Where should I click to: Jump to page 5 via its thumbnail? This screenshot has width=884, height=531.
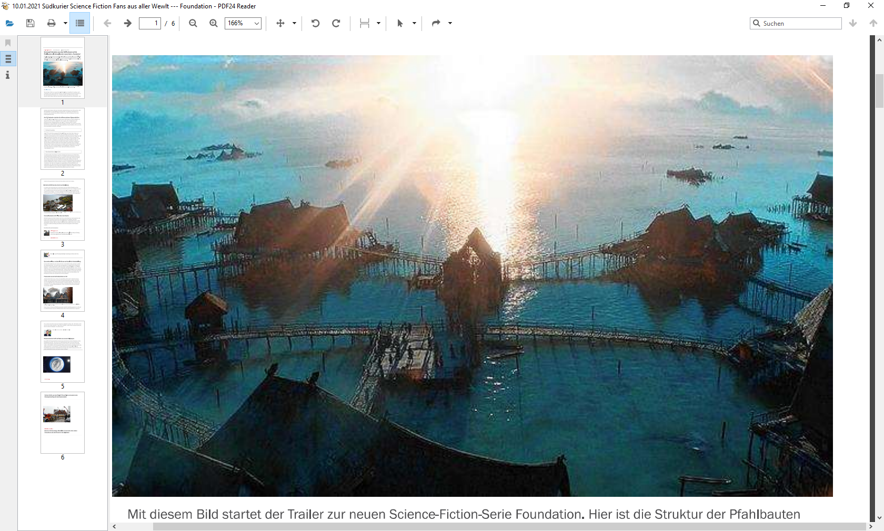pos(63,352)
